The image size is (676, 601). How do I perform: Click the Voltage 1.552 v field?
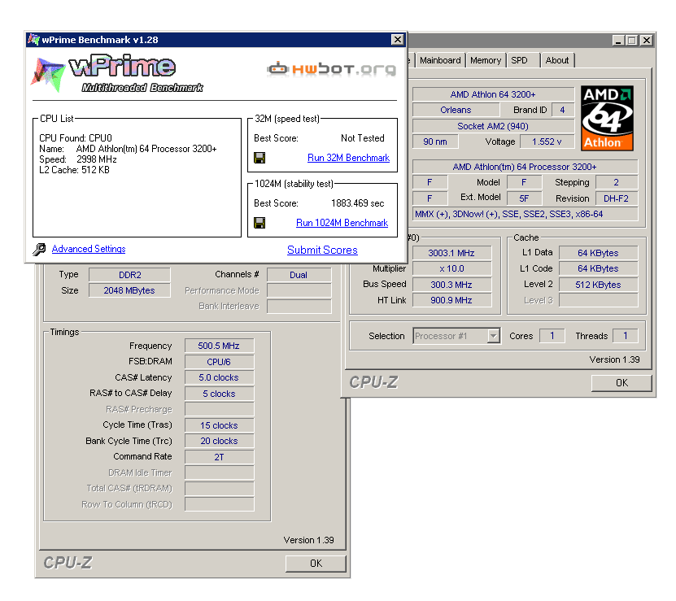[547, 142]
